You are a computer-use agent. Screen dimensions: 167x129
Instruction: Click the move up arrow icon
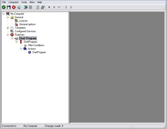tap(66, 7)
